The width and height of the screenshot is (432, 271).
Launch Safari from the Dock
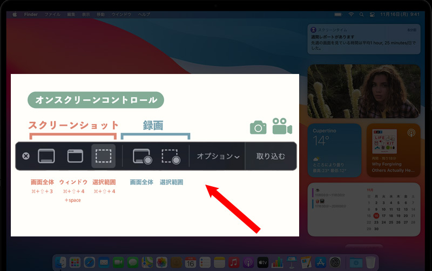point(90,262)
